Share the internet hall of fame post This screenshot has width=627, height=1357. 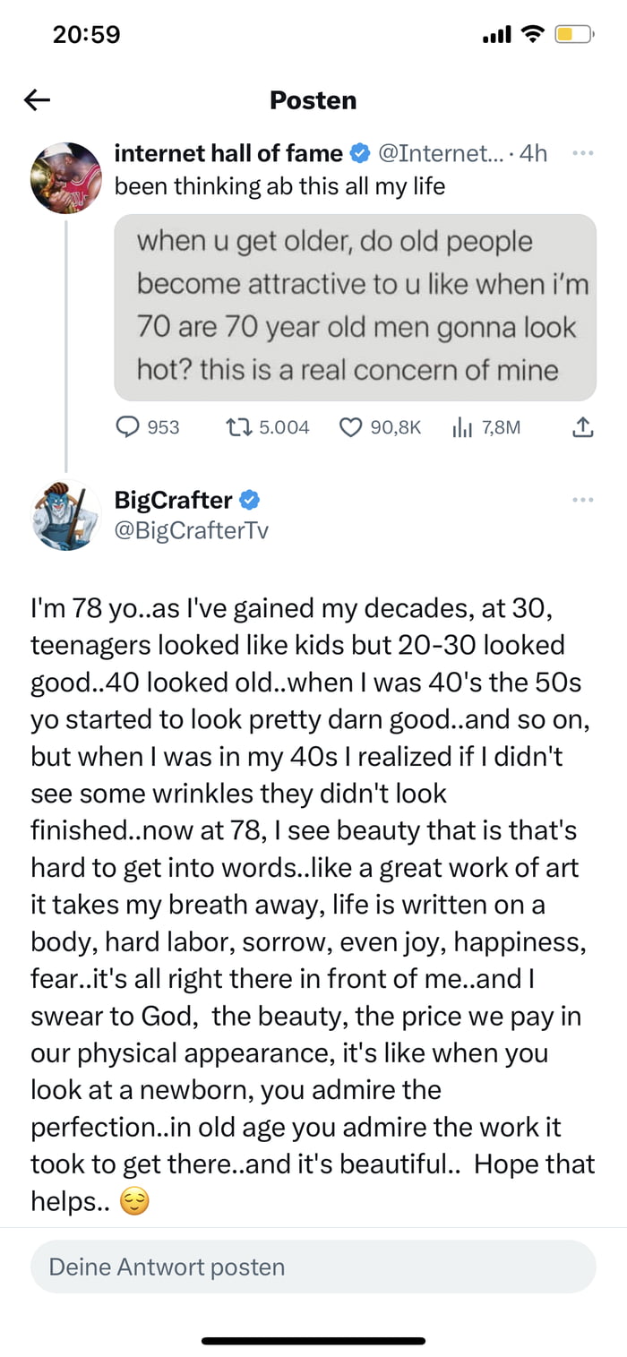581,427
